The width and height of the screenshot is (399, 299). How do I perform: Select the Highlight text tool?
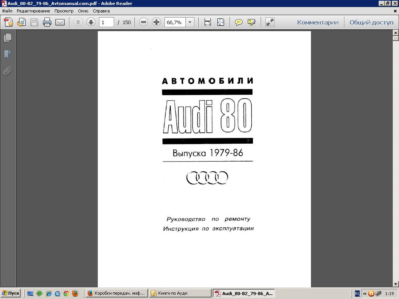click(x=252, y=22)
